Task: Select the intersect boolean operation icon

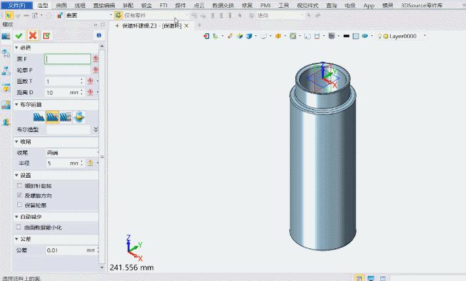Action: pos(79,117)
